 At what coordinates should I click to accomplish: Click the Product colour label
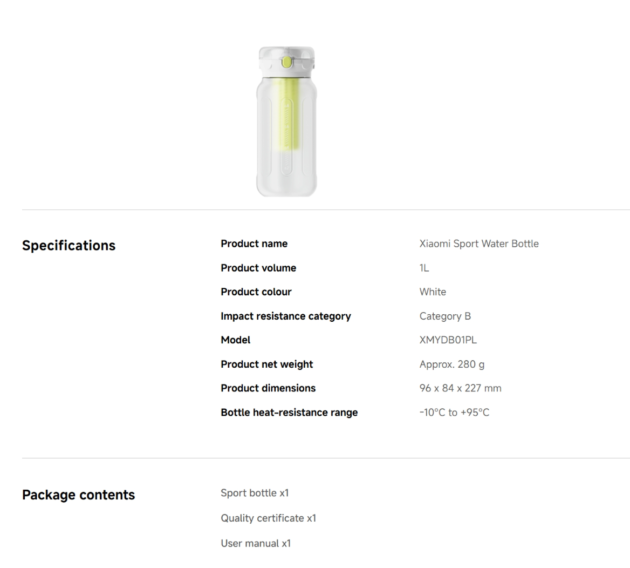pos(256,292)
